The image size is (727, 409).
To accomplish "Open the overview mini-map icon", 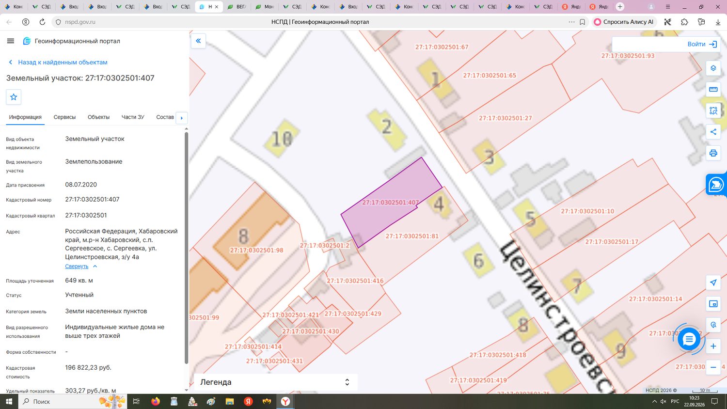I will point(713,304).
